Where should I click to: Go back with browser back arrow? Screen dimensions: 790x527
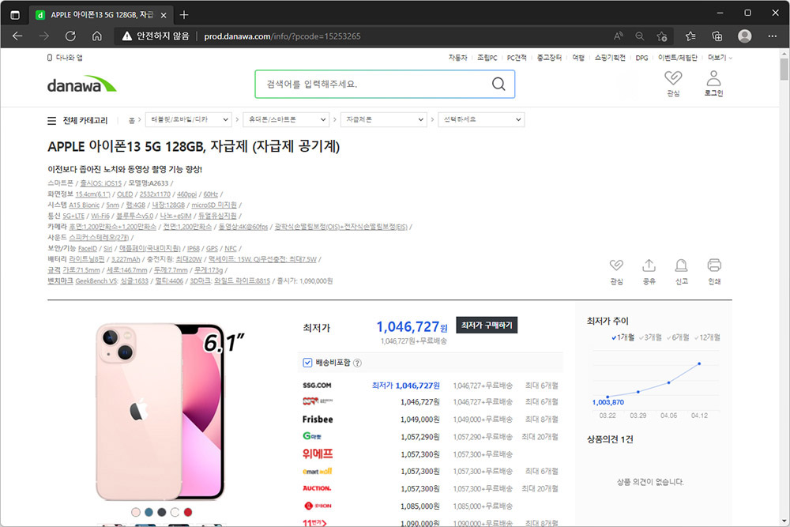[x=17, y=36]
